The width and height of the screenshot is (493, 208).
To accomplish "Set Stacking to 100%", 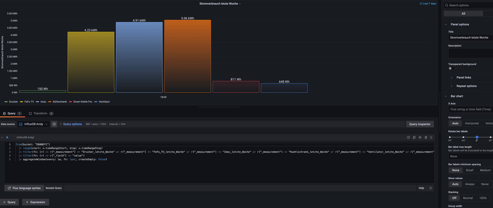I will tap(483, 198).
